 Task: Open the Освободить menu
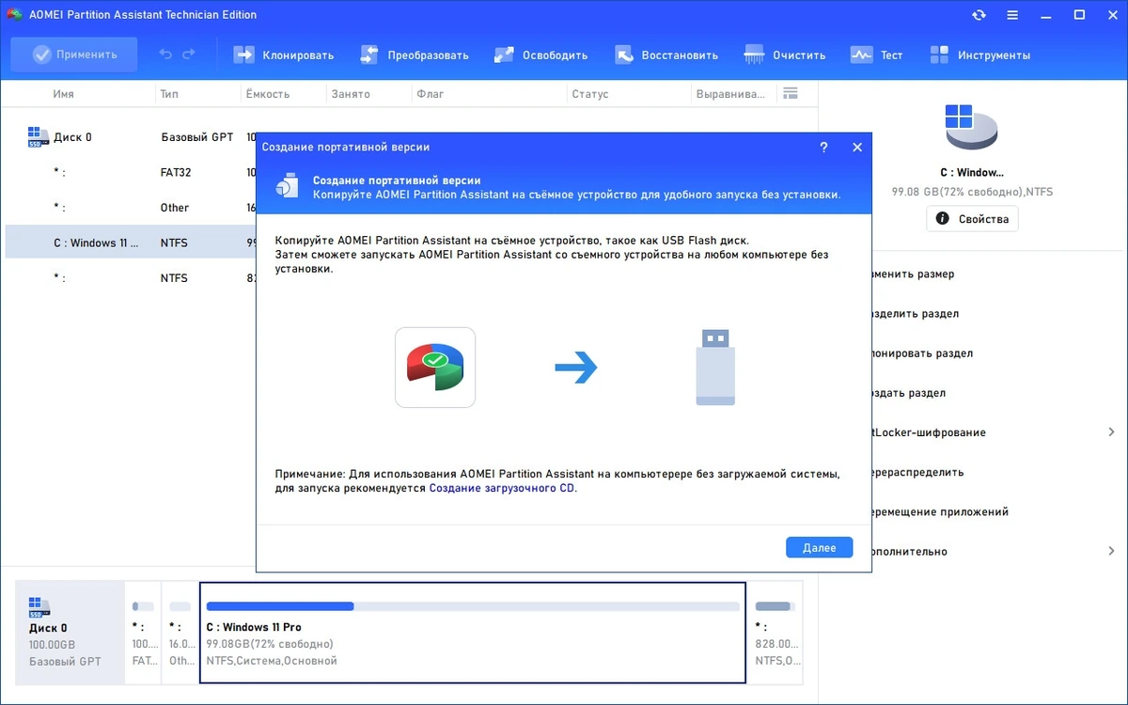(x=541, y=55)
